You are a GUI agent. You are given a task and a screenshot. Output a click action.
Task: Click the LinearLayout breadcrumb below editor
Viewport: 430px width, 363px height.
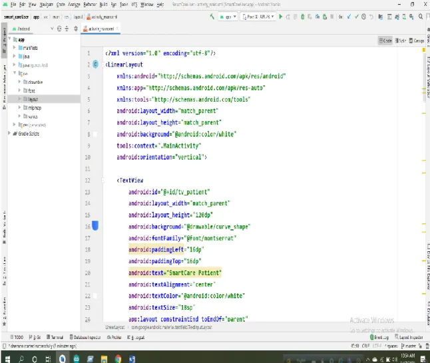point(115,327)
